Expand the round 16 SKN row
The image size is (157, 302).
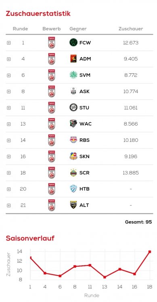coord(9,156)
